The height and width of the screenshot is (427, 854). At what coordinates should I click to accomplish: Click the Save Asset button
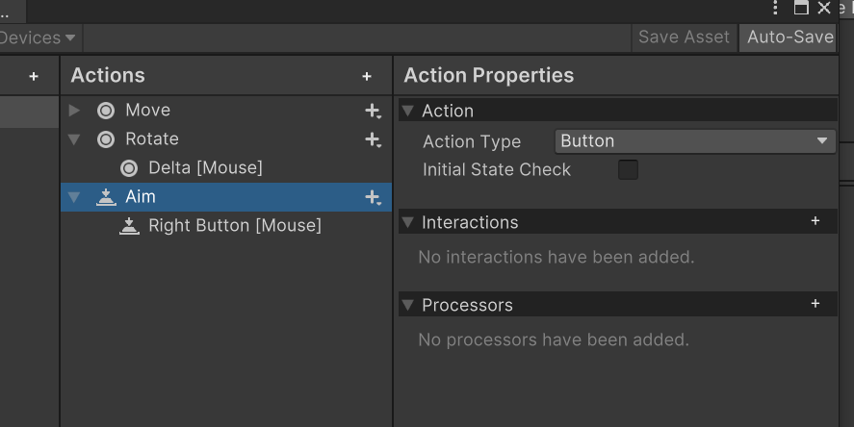coord(684,38)
